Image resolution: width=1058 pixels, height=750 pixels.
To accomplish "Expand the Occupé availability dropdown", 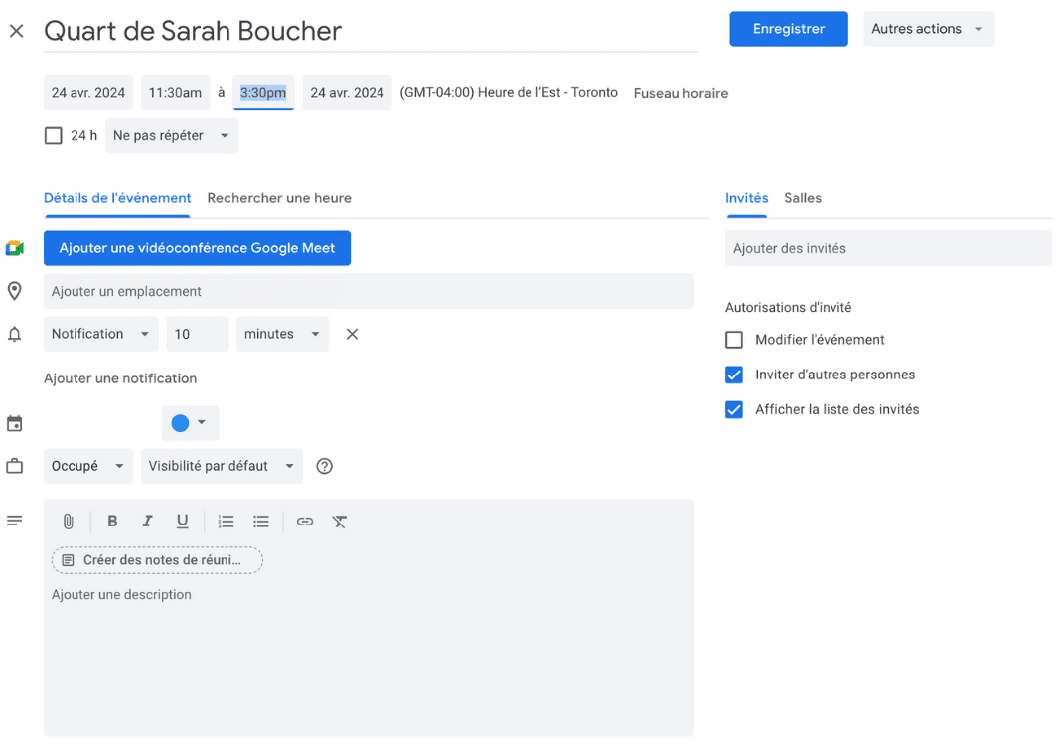I will tap(88, 466).
